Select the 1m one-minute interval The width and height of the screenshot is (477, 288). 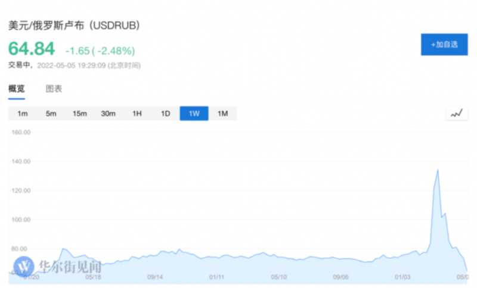[x=23, y=114]
